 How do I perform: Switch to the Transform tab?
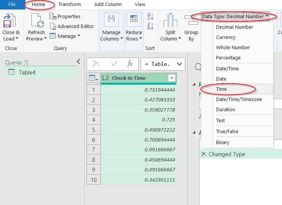pyautogui.click(x=69, y=4)
